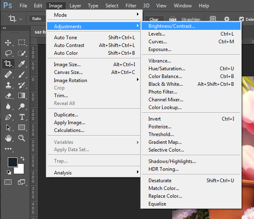
Task: Select the Lasso tool
Action: click(x=8, y=53)
